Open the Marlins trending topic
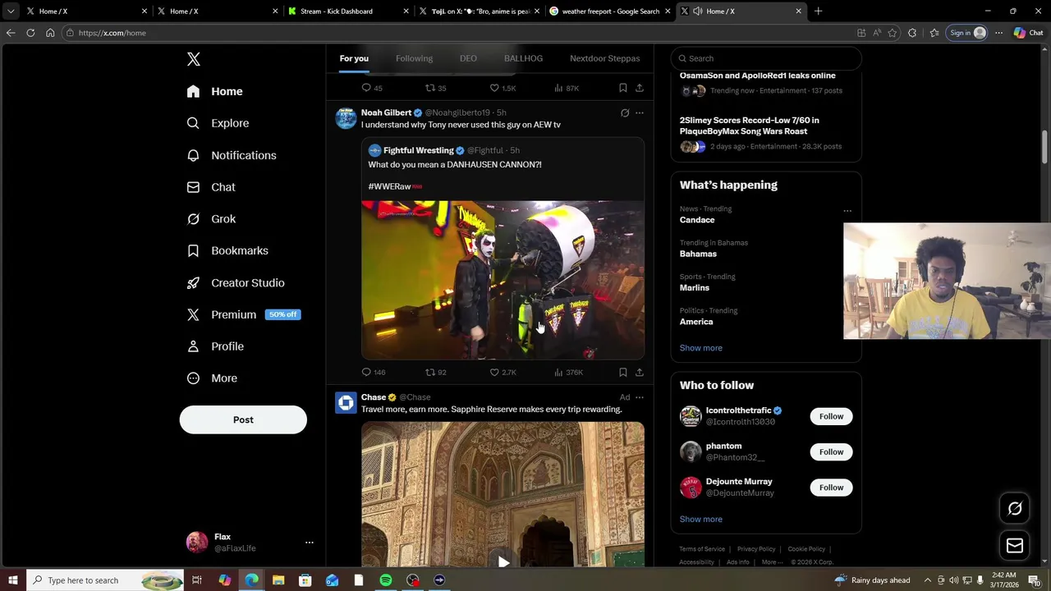1051x591 pixels. click(x=695, y=288)
